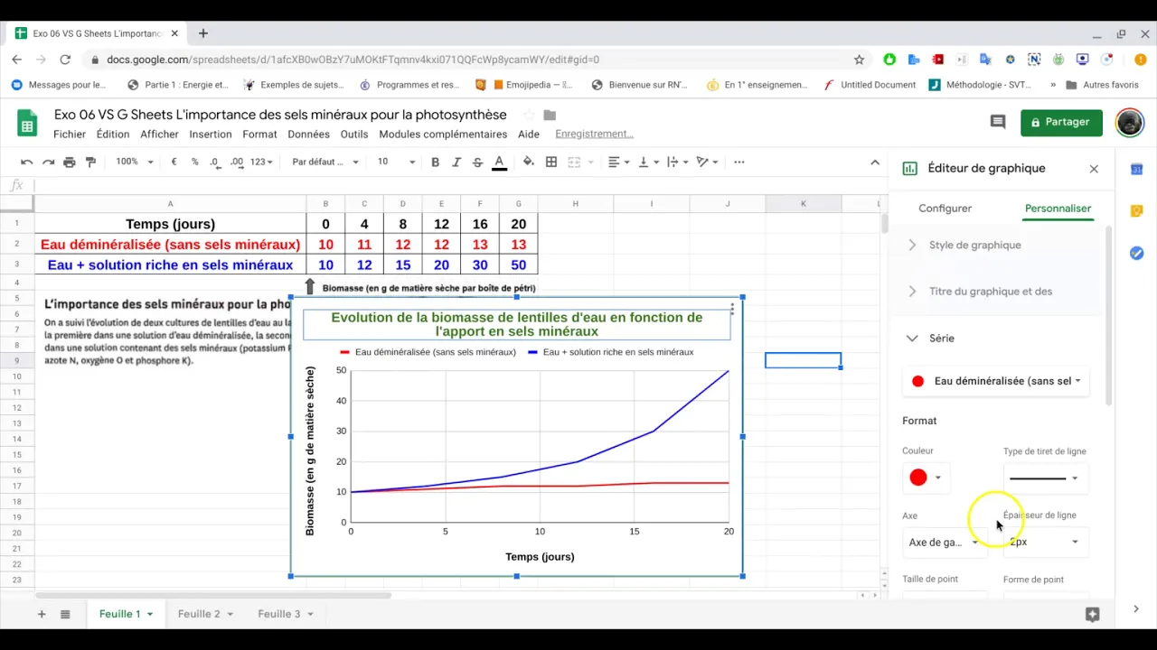The height and width of the screenshot is (650, 1157).
Task: Collapse the menus with the toolbar arrow
Action: coord(874,162)
